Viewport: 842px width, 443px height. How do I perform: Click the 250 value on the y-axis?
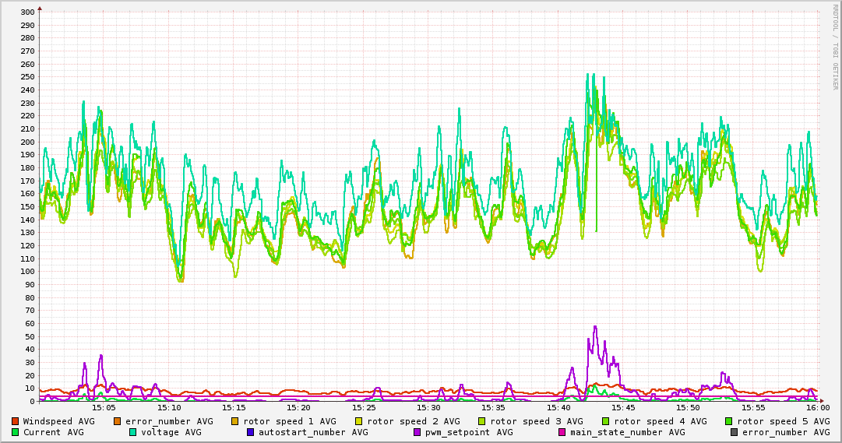[27, 77]
